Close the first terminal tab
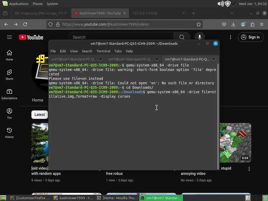268x201 pixels. tap(100, 59)
